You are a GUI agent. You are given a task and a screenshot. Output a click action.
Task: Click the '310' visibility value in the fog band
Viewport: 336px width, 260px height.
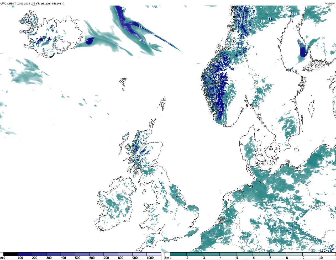point(142,40)
